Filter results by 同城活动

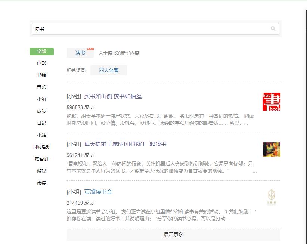point(41,147)
